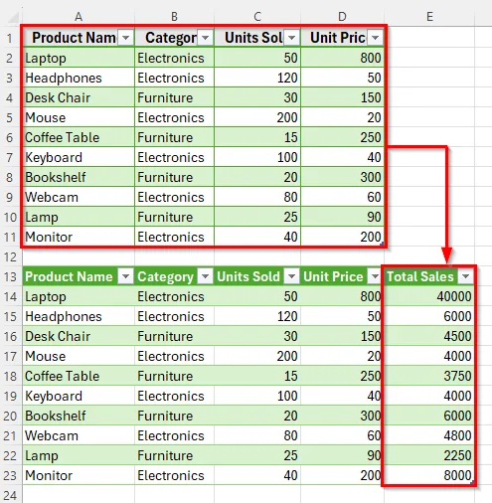Click the 100 units sold in row 19
The width and height of the screenshot is (492, 503).
(x=257, y=396)
